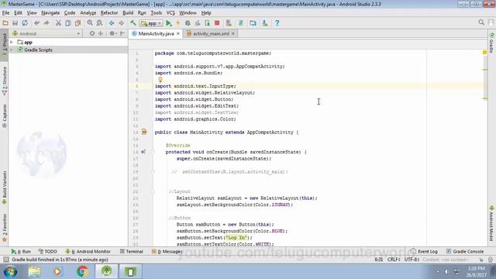The image size is (496, 279).
Task: Open the AVD Manager icon
Action: pyautogui.click(x=229, y=23)
